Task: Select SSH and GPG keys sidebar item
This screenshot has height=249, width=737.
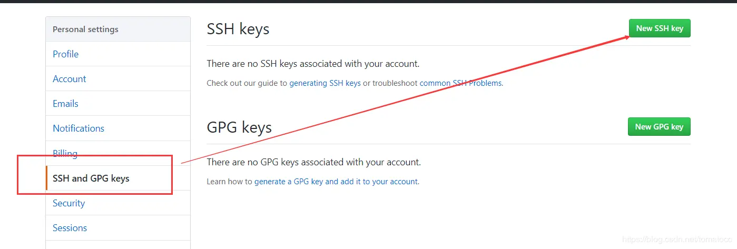Action: point(91,178)
